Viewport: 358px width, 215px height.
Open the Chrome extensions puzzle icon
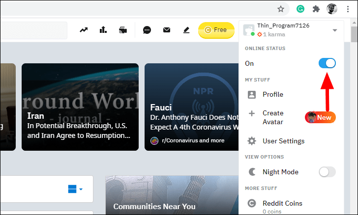[x=316, y=9]
